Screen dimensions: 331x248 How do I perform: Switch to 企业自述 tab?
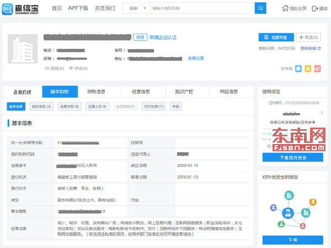click(x=22, y=92)
